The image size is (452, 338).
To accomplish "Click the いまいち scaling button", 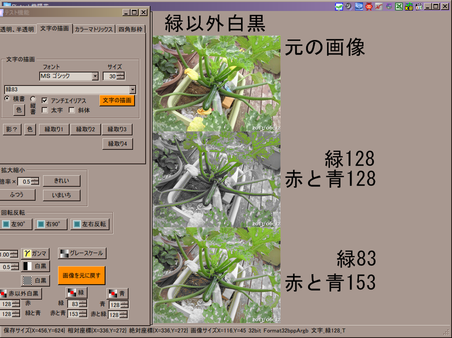I will tap(61, 195).
